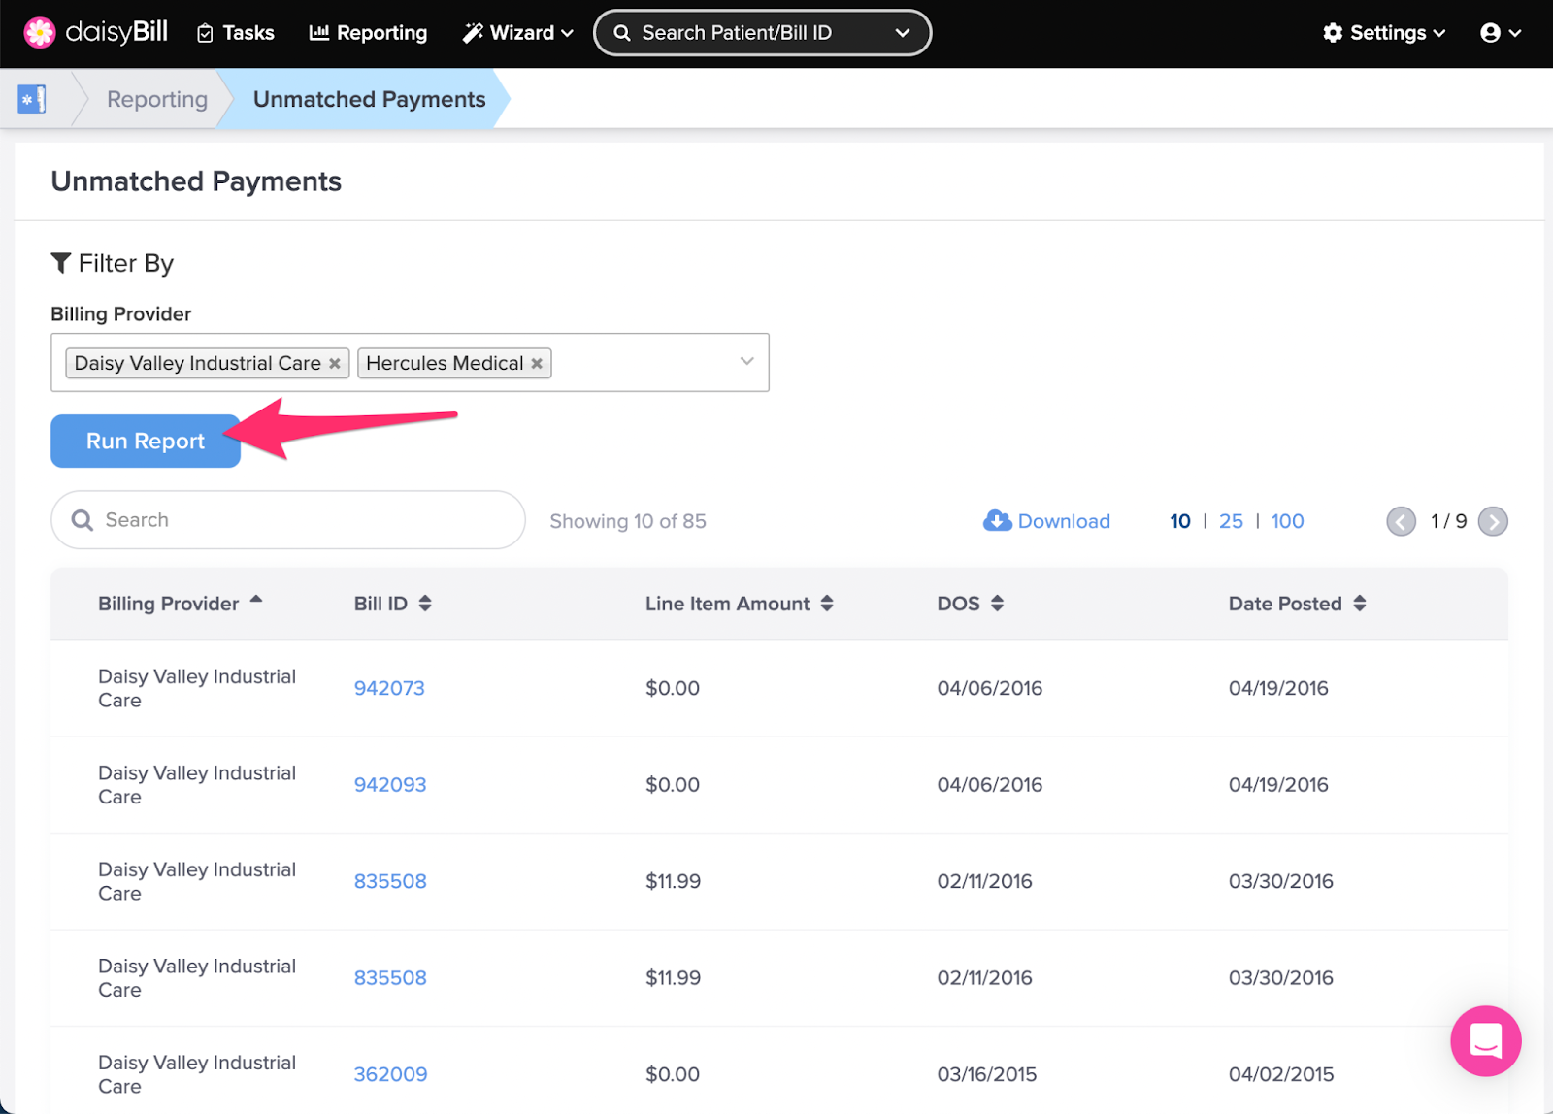This screenshot has width=1553, height=1114.
Task: Click the blue home breadcrumb icon
Action: (32, 99)
